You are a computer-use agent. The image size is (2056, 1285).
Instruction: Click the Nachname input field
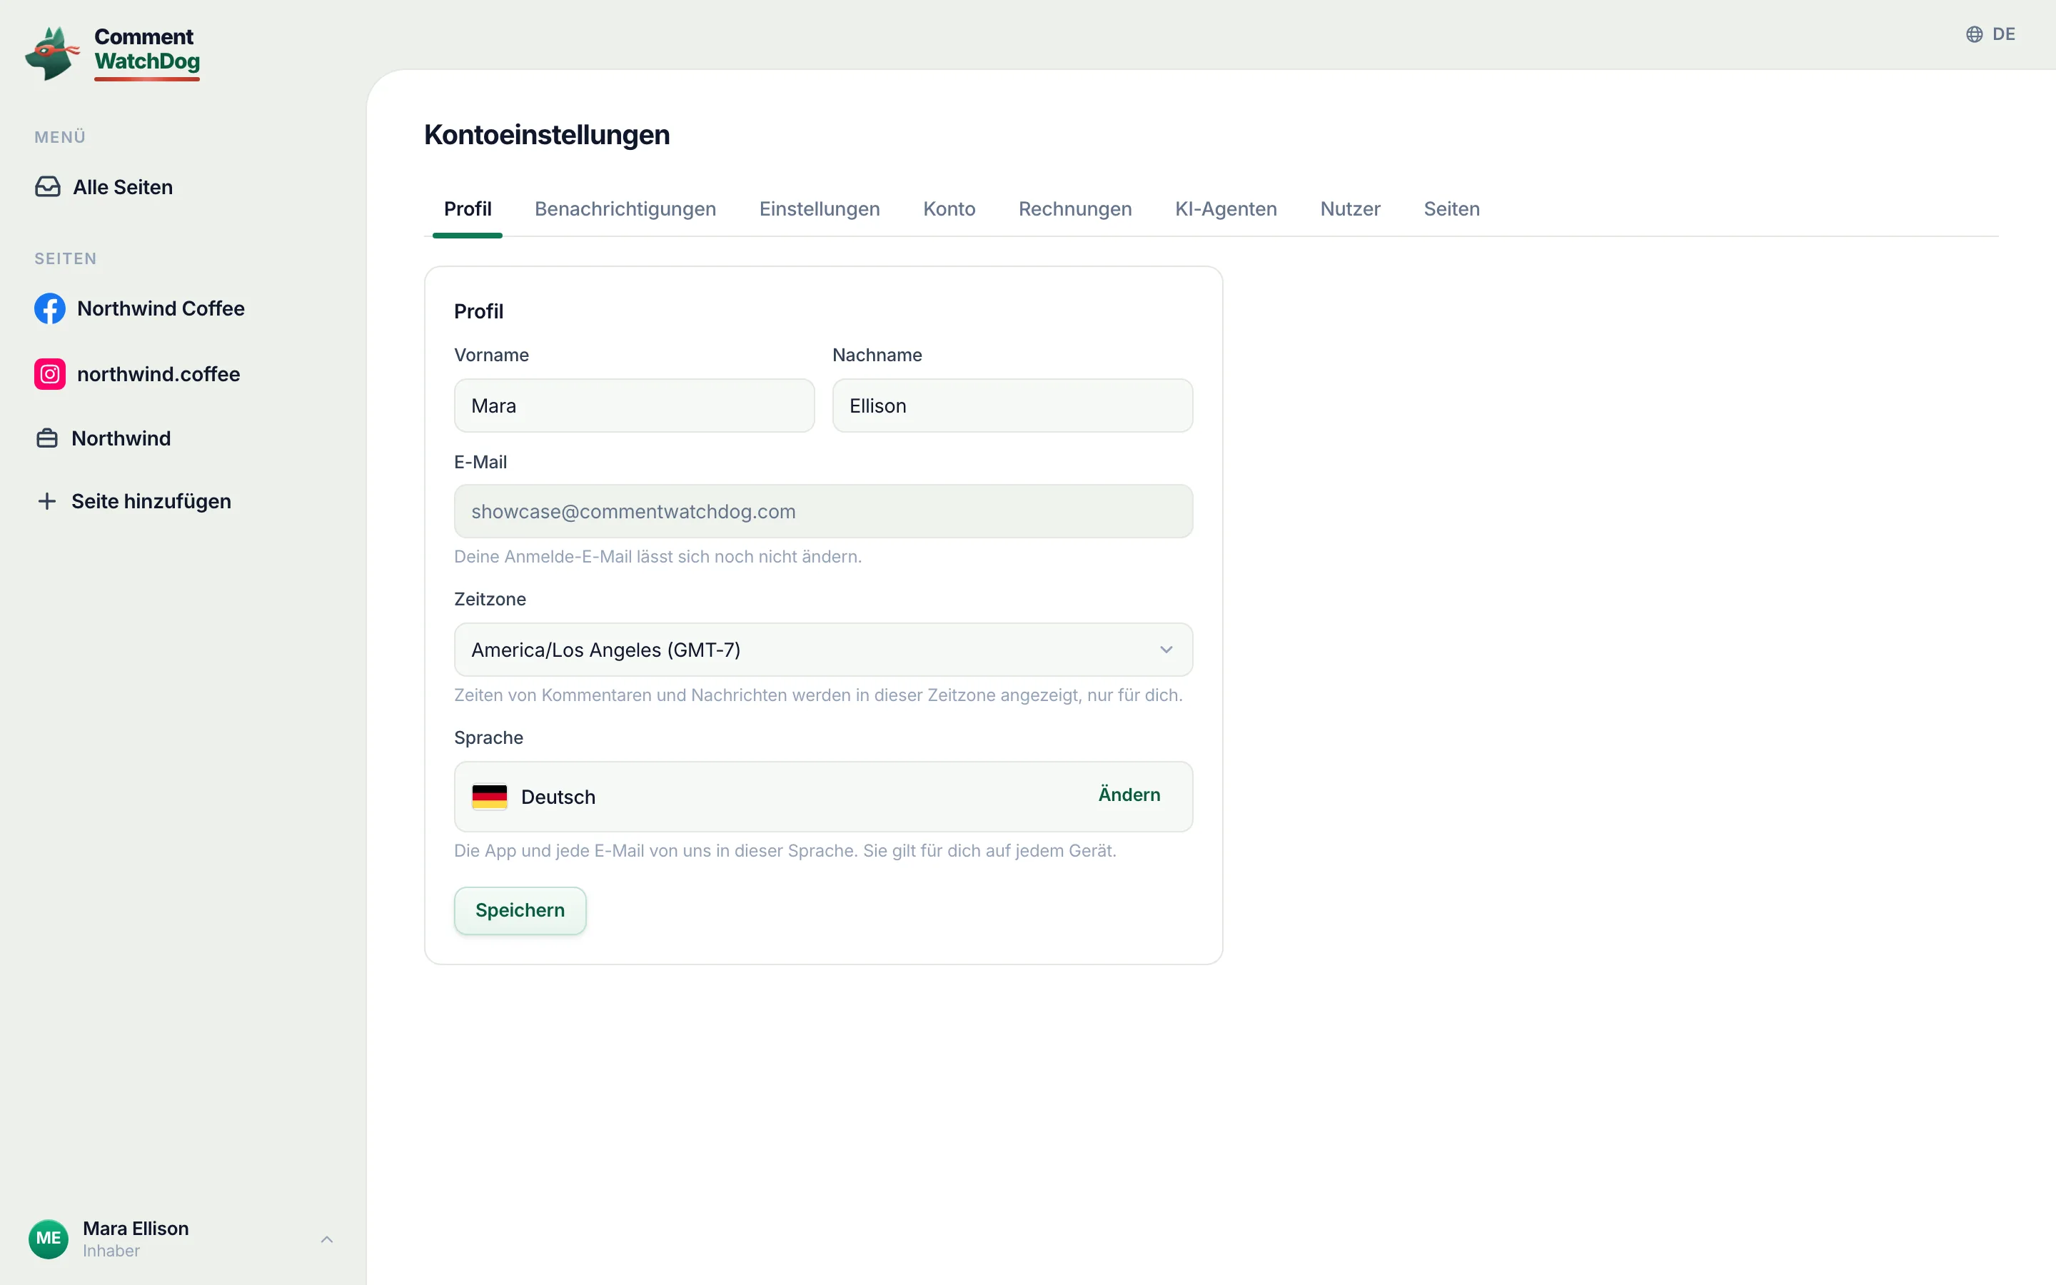point(1012,405)
